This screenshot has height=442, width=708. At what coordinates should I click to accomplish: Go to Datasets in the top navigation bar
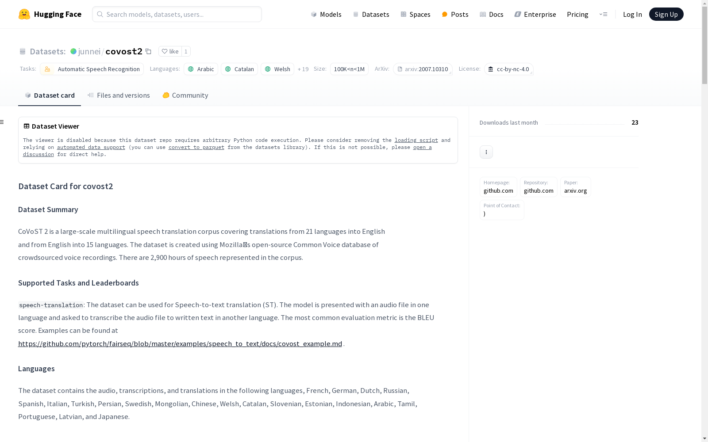pyautogui.click(x=371, y=14)
